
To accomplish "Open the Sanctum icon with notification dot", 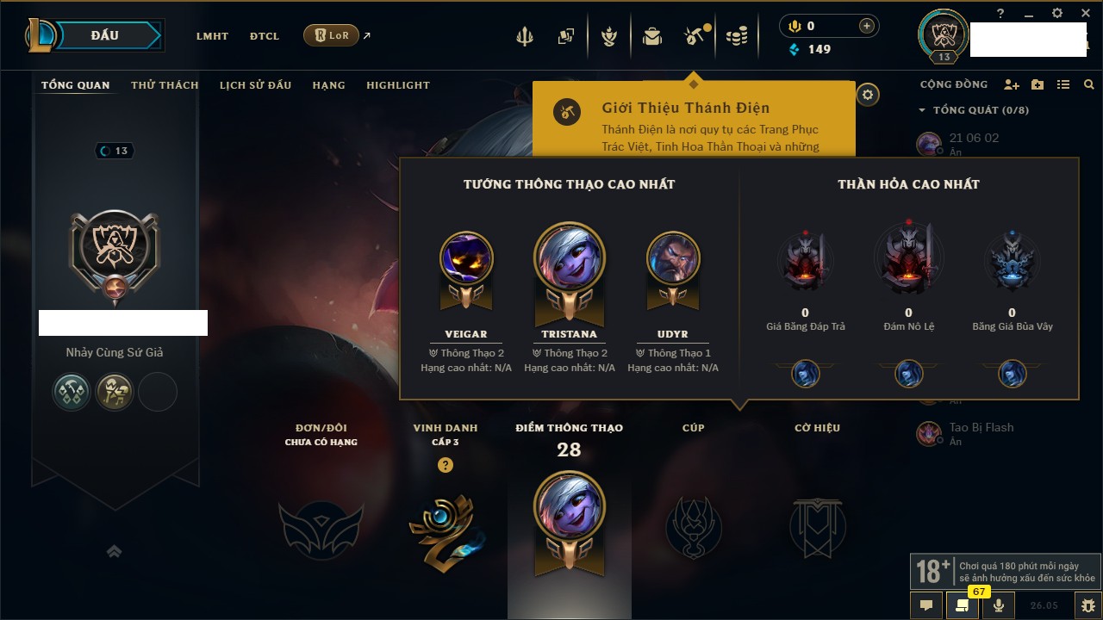I will (x=695, y=36).
